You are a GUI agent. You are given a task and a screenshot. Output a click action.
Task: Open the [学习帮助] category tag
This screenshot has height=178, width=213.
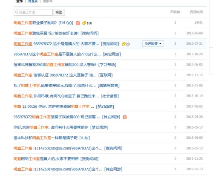coord(107,65)
